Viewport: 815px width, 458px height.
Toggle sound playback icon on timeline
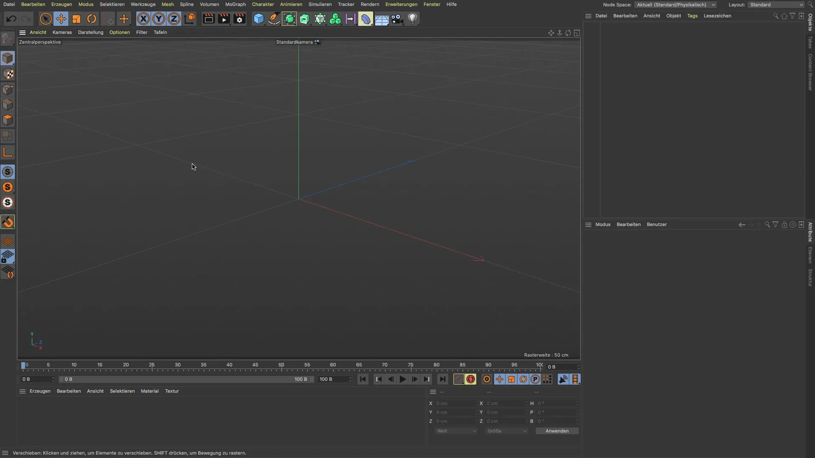click(563, 379)
